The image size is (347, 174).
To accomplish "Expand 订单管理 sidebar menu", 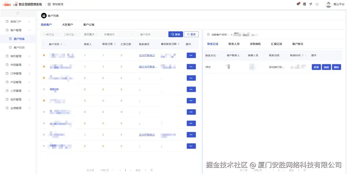I will click(29, 73).
